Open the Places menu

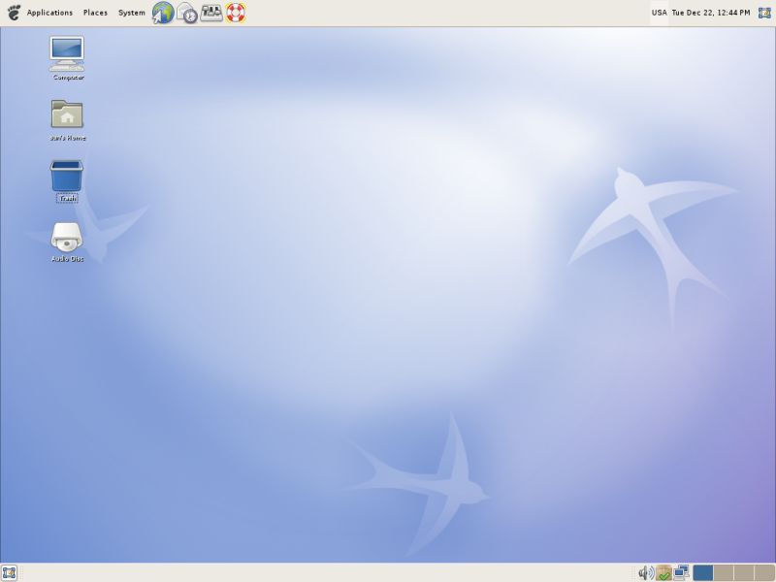point(95,13)
